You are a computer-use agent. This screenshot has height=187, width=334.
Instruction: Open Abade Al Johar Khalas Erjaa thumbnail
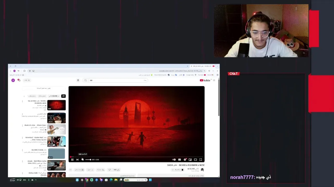click(x=56, y=129)
